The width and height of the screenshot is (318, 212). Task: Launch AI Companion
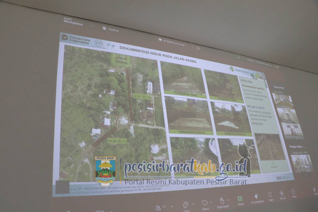click(256, 196)
